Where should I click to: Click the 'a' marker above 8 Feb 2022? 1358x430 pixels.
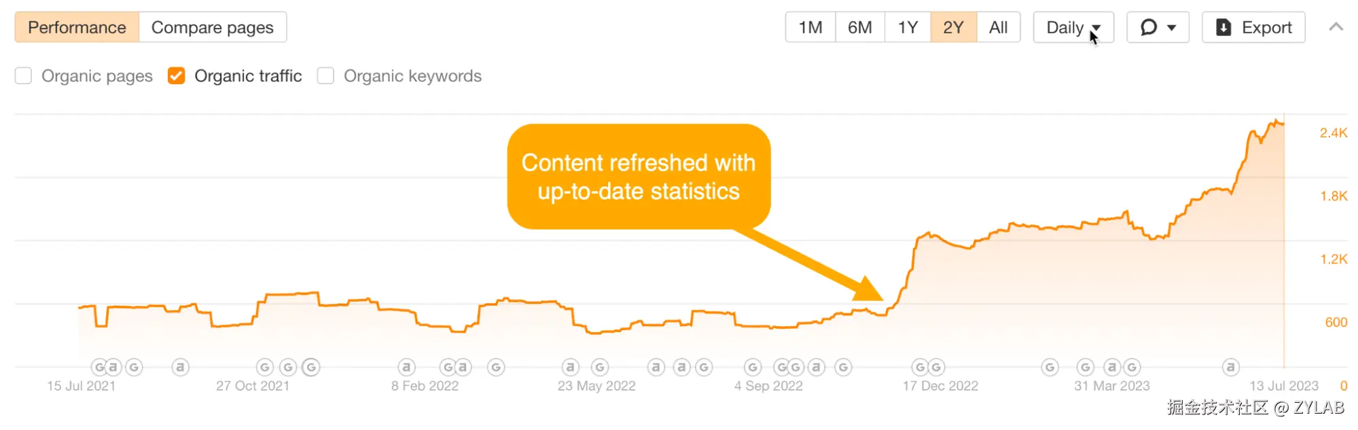point(406,368)
